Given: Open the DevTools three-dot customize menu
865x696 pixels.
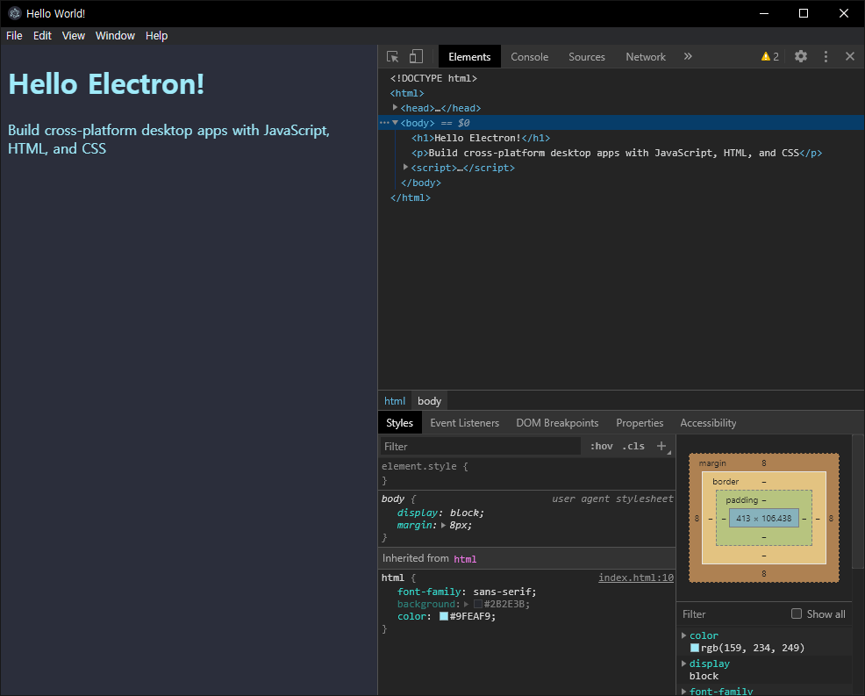Looking at the screenshot, I should (x=826, y=56).
